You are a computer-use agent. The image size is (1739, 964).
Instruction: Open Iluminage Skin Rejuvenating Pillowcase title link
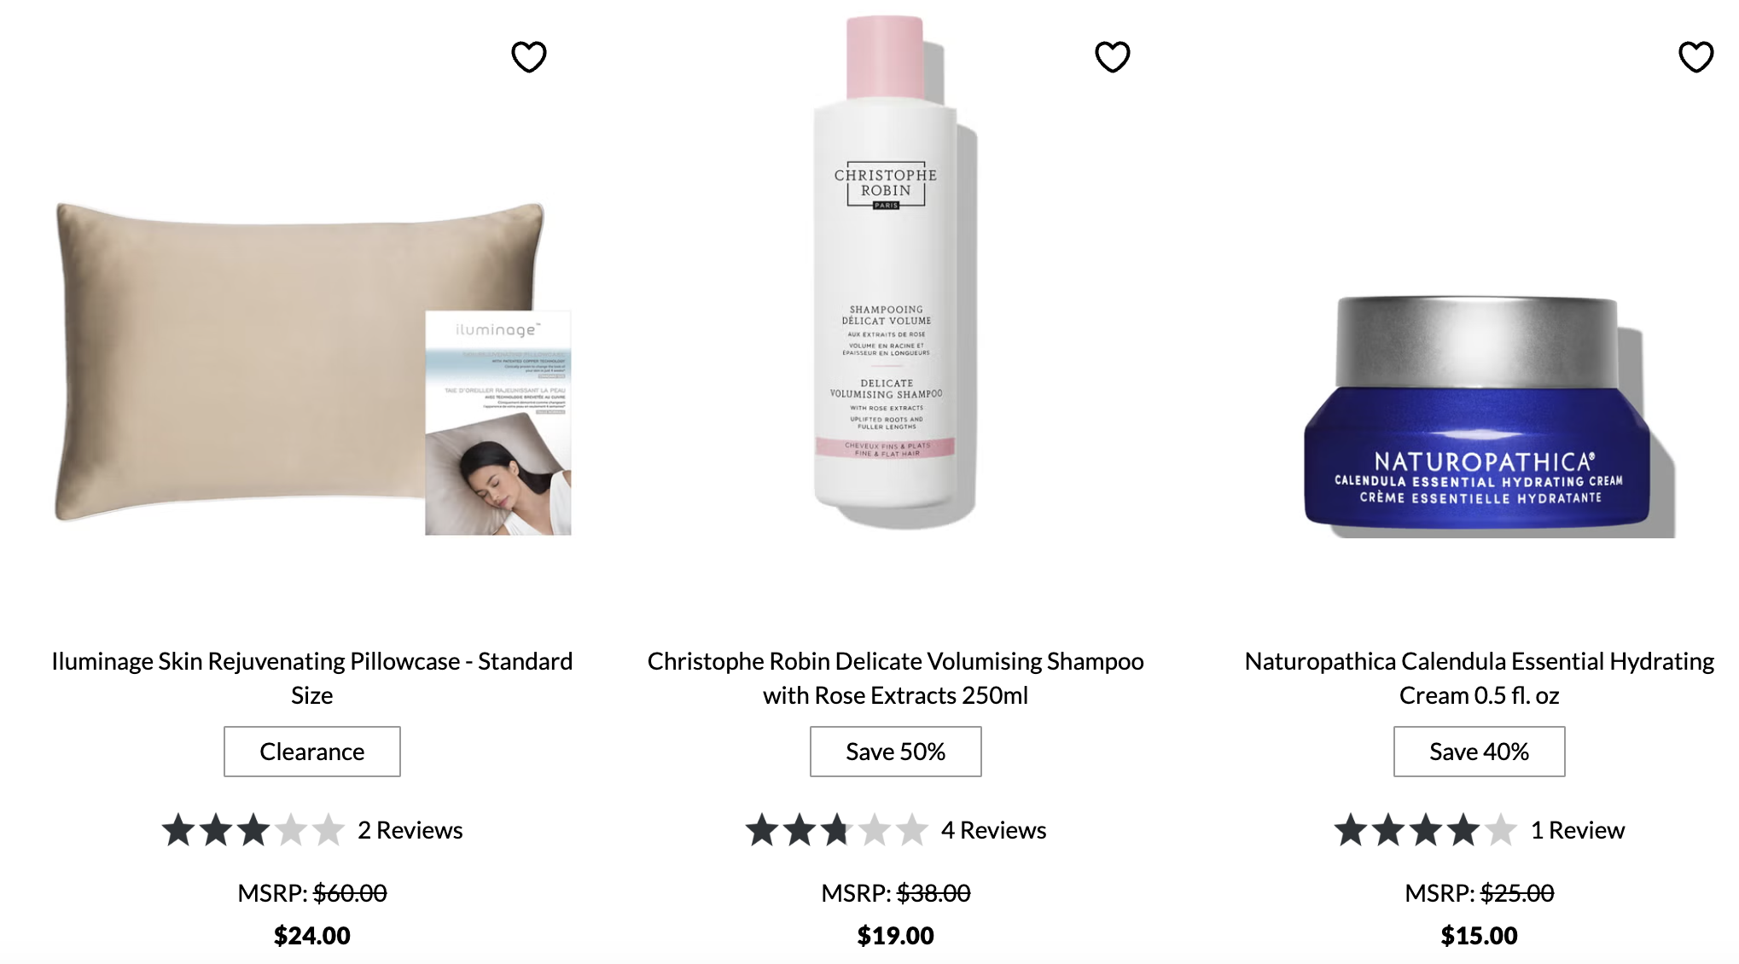click(311, 677)
